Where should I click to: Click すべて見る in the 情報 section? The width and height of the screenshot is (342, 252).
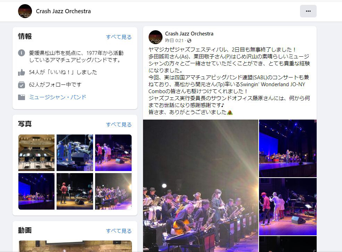click(x=119, y=37)
